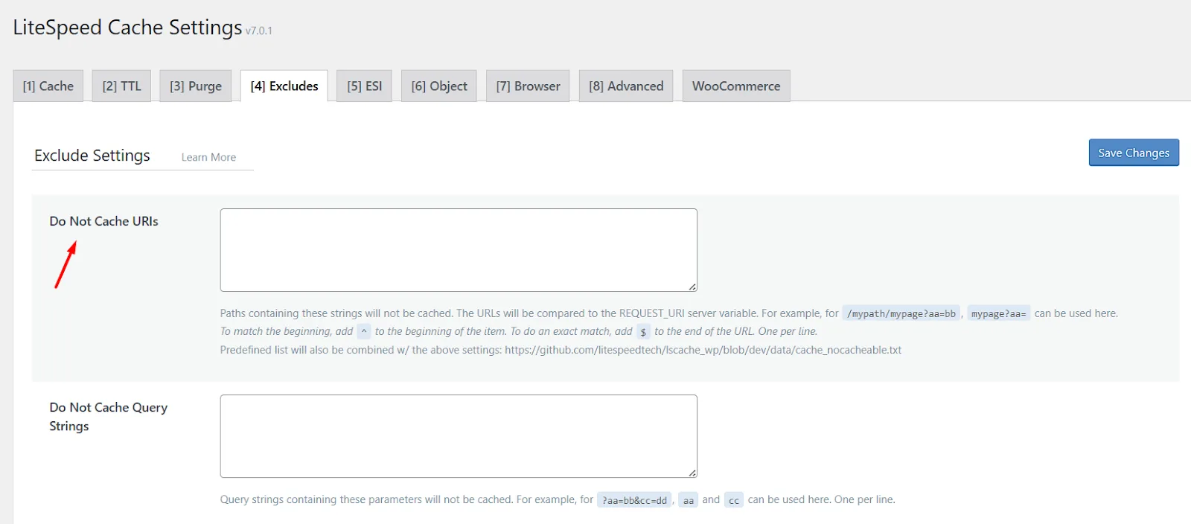Click the github cache_nocacheable.txt URL text
Viewport: 1191px width, 524px height.
(x=703, y=350)
